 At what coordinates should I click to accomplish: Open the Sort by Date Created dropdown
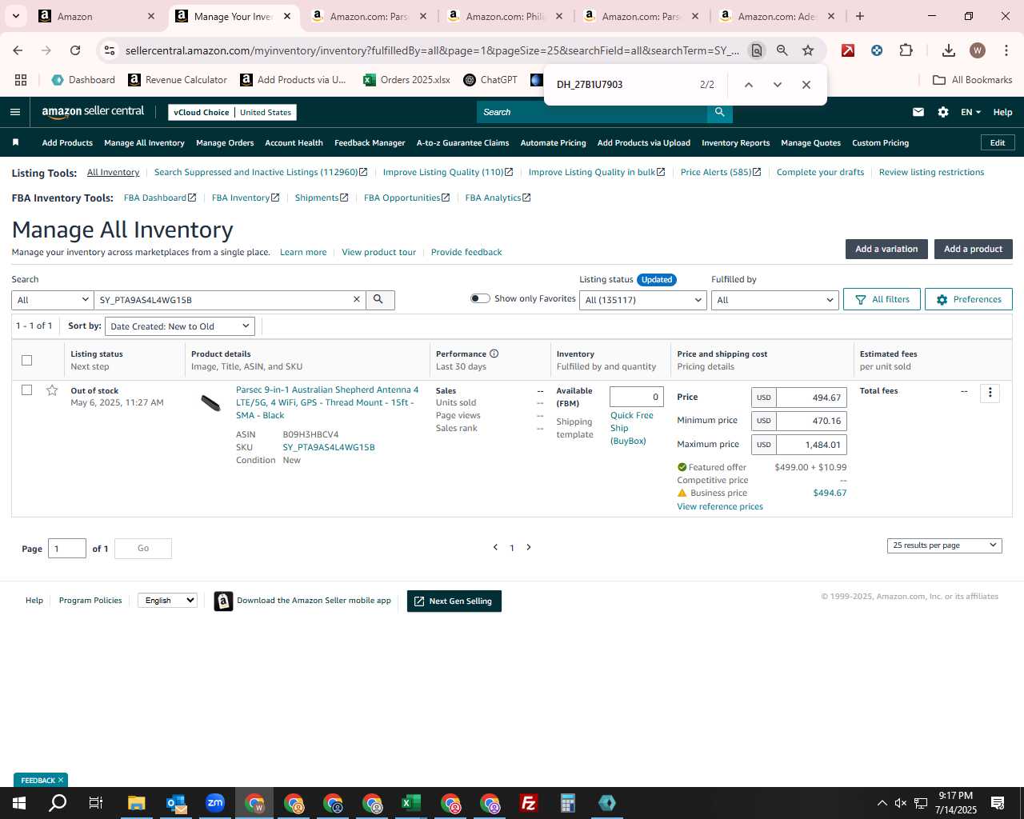click(x=180, y=326)
